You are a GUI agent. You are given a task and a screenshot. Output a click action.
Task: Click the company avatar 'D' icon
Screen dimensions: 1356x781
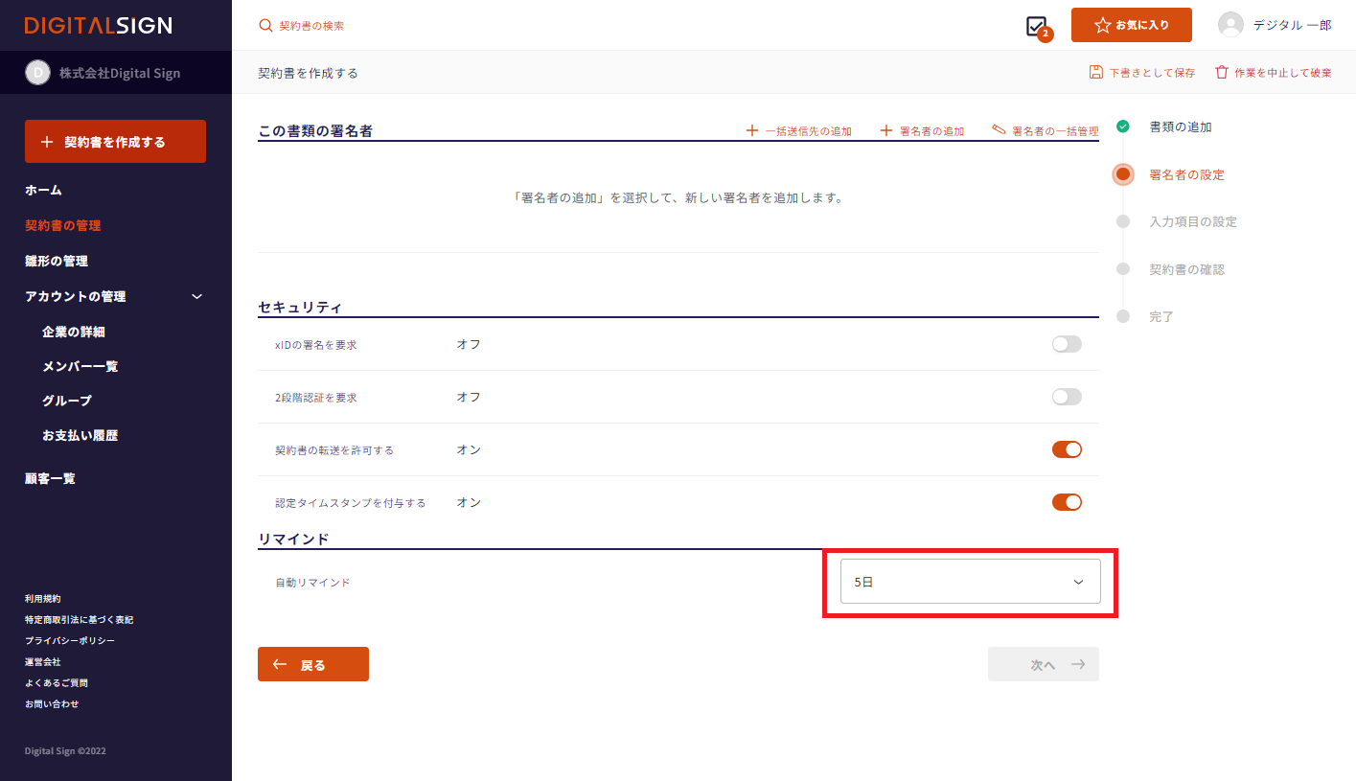click(37, 73)
